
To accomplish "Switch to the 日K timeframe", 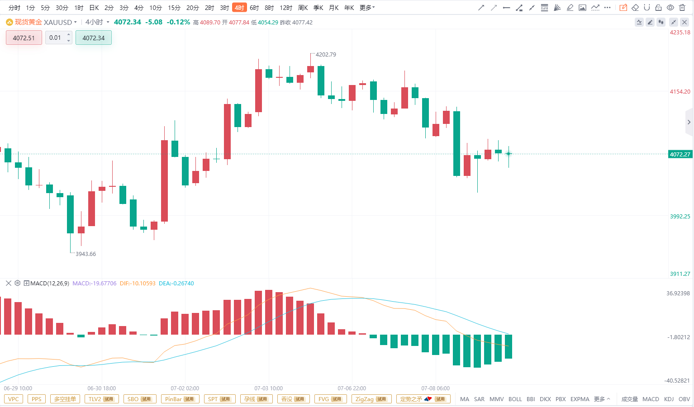I will click(94, 8).
